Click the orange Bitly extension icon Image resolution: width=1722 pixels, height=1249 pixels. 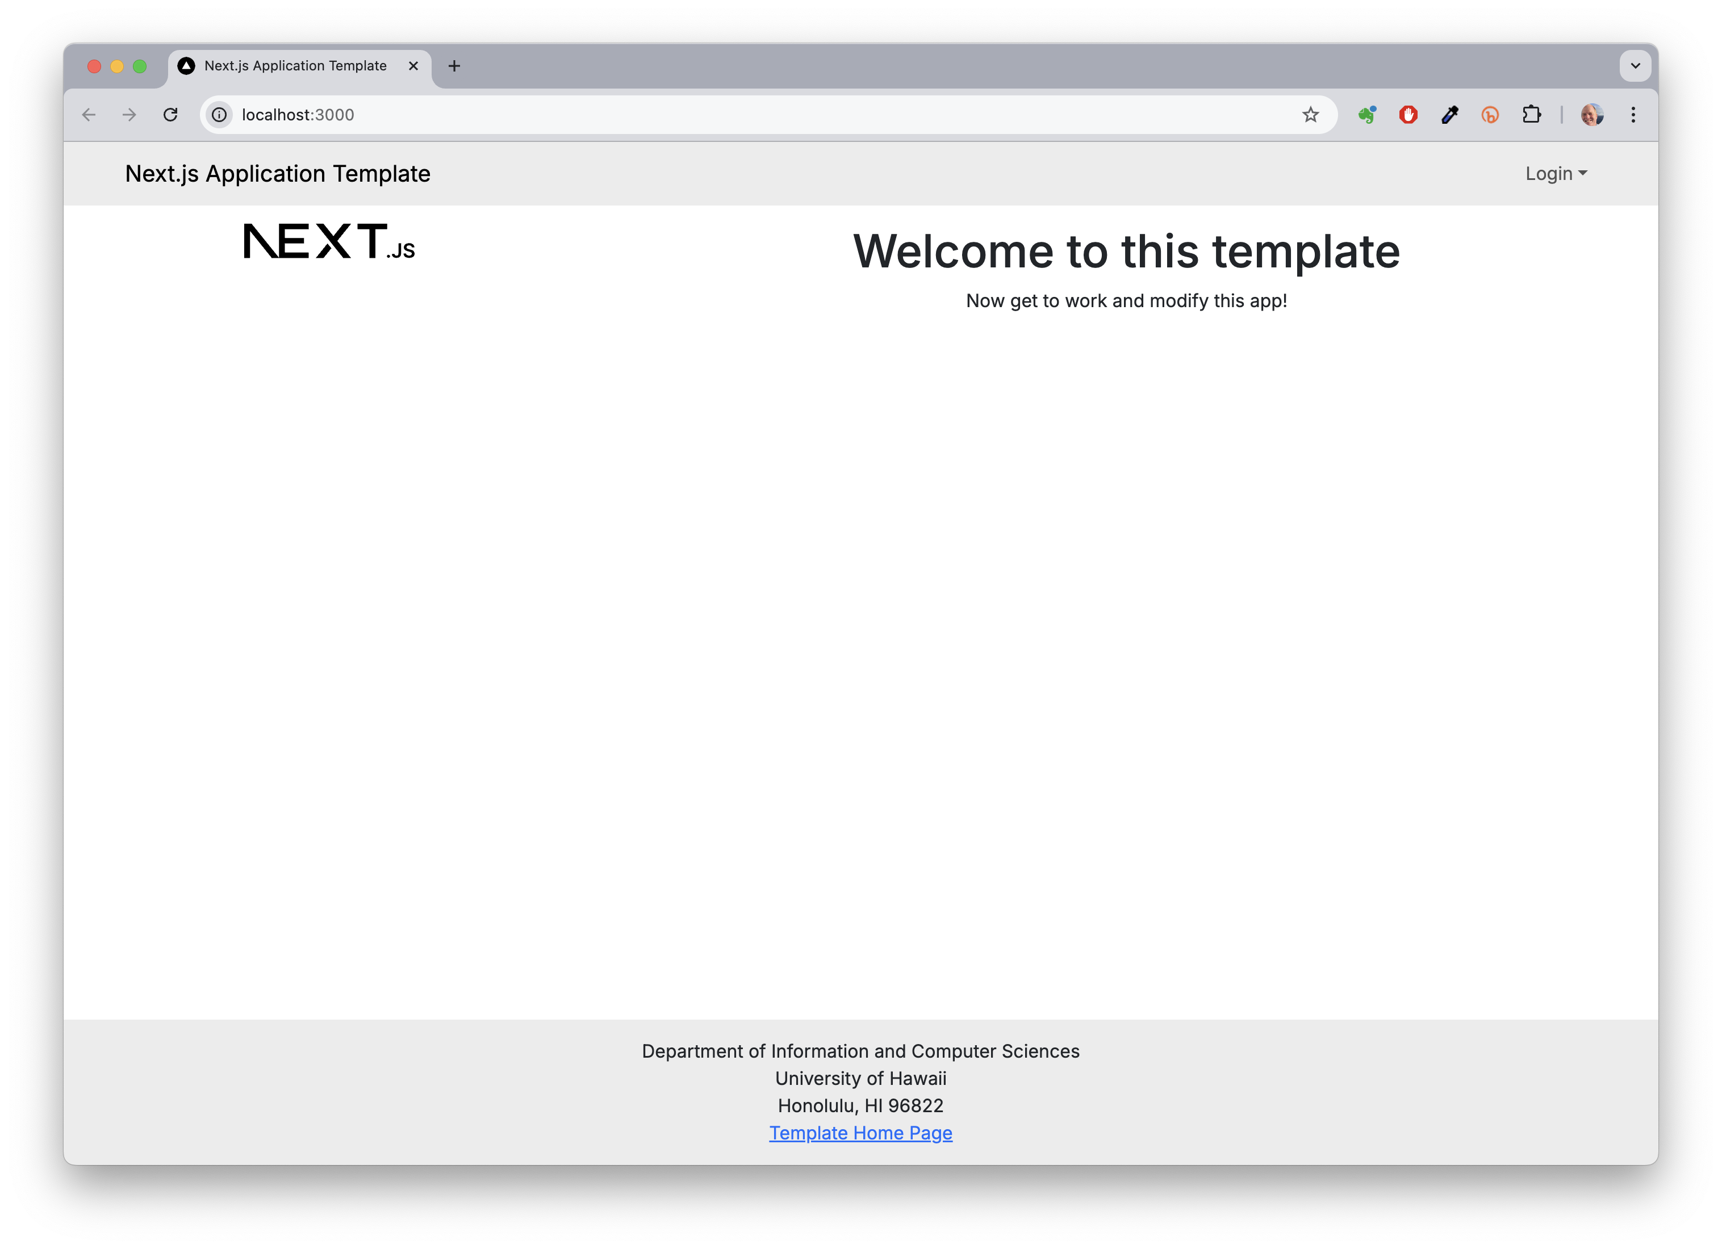1490,115
